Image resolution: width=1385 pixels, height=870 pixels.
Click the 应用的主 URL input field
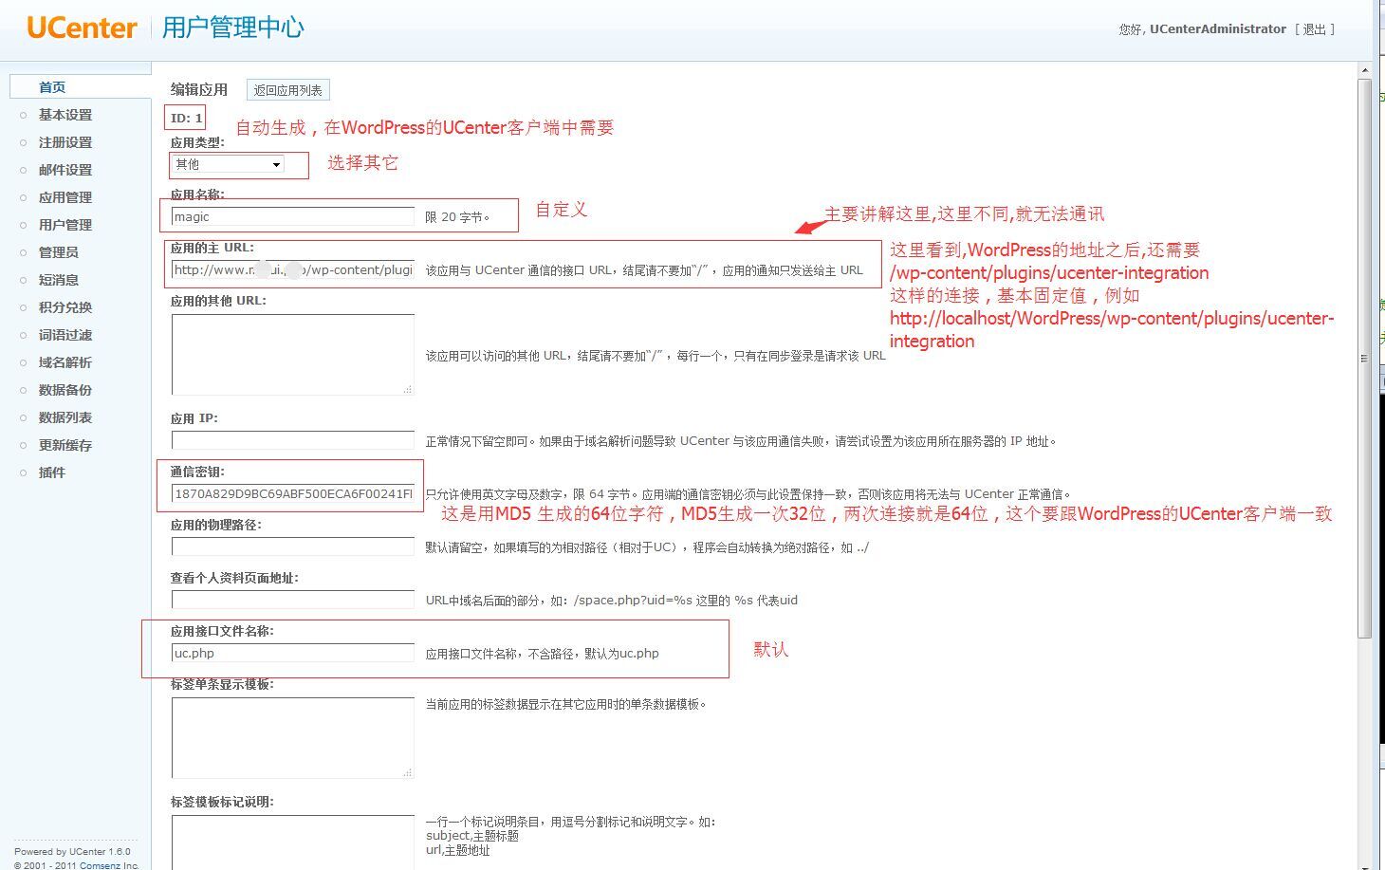pos(293,270)
